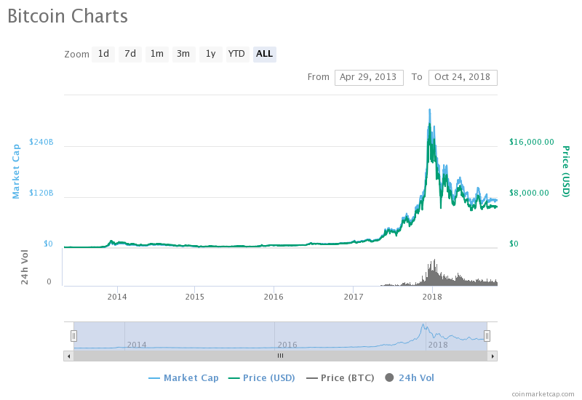Click the Bitcoin Charts heading

coord(68,17)
